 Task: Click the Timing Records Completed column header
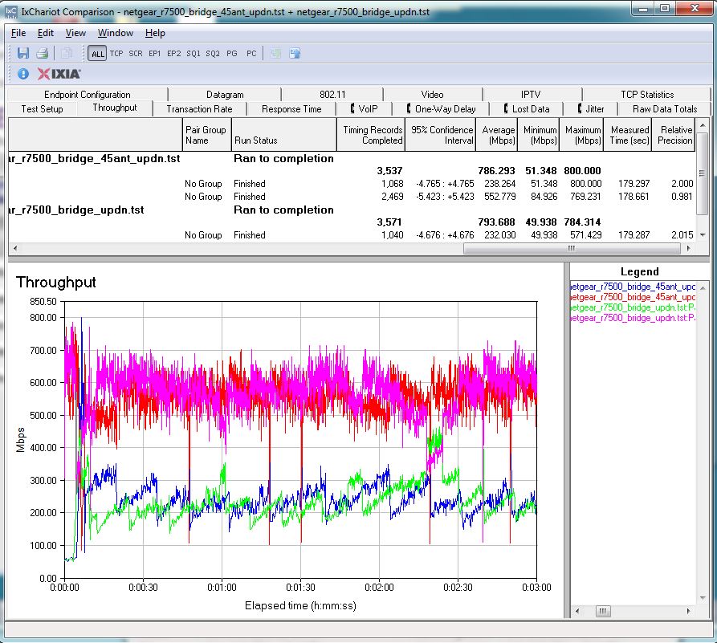point(371,135)
